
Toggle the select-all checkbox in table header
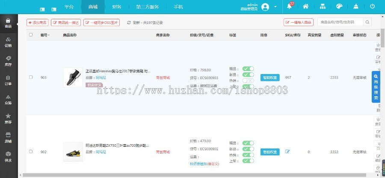click(x=31, y=35)
